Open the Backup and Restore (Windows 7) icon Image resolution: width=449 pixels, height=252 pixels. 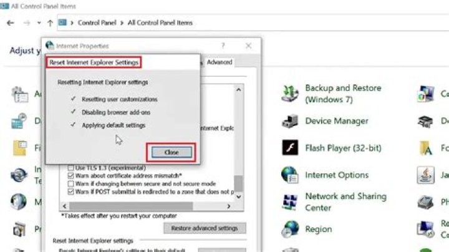290,94
